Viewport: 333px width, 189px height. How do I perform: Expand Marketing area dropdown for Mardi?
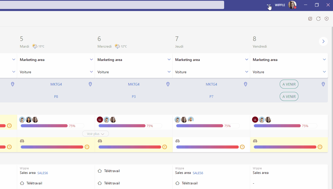tap(91, 60)
